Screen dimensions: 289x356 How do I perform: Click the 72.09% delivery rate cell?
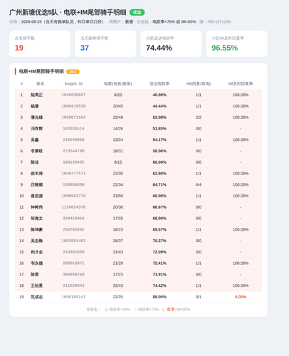coord(159,252)
